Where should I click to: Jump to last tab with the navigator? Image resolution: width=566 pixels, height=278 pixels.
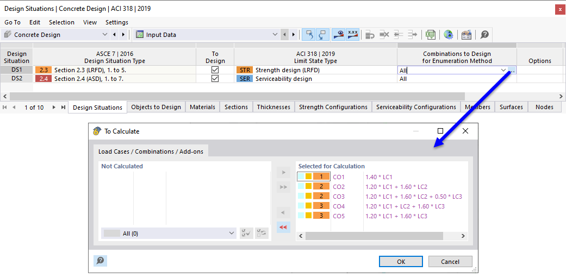63,107
